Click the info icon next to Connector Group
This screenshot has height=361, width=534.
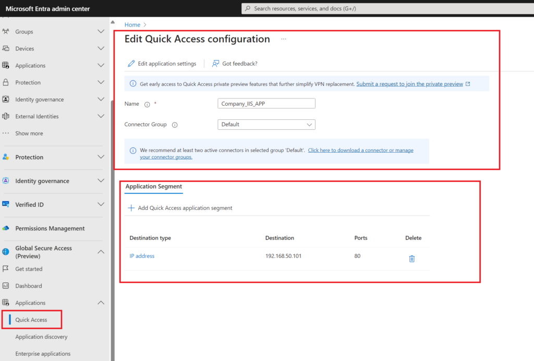pyautogui.click(x=175, y=125)
